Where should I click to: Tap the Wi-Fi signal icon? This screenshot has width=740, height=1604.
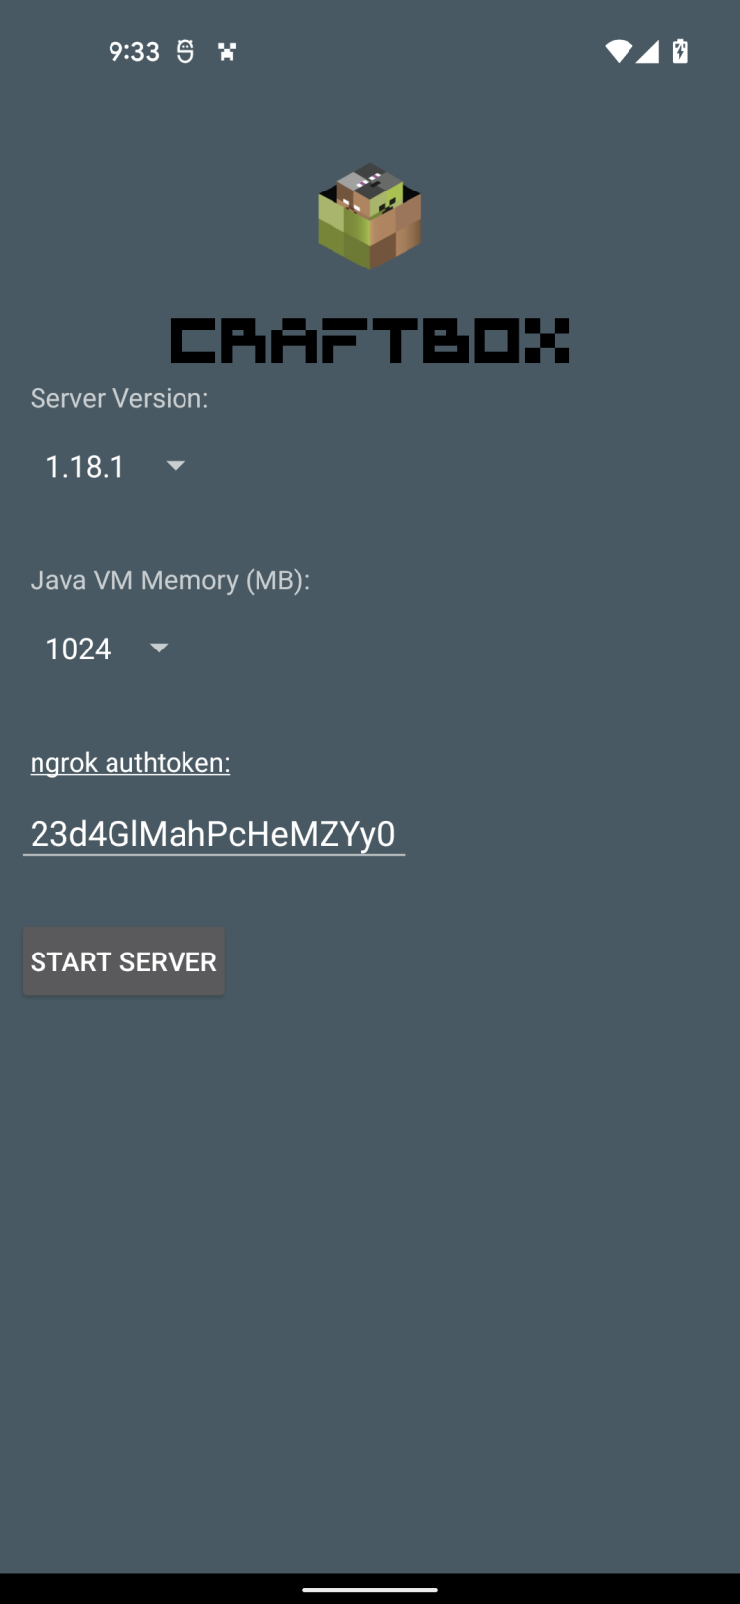[x=618, y=52]
